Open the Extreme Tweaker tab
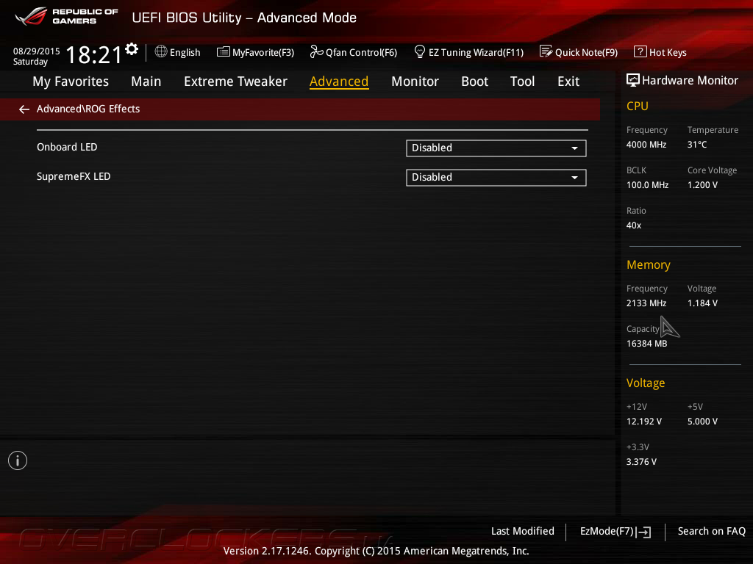Image resolution: width=753 pixels, height=564 pixels. pyautogui.click(x=235, y=82)
